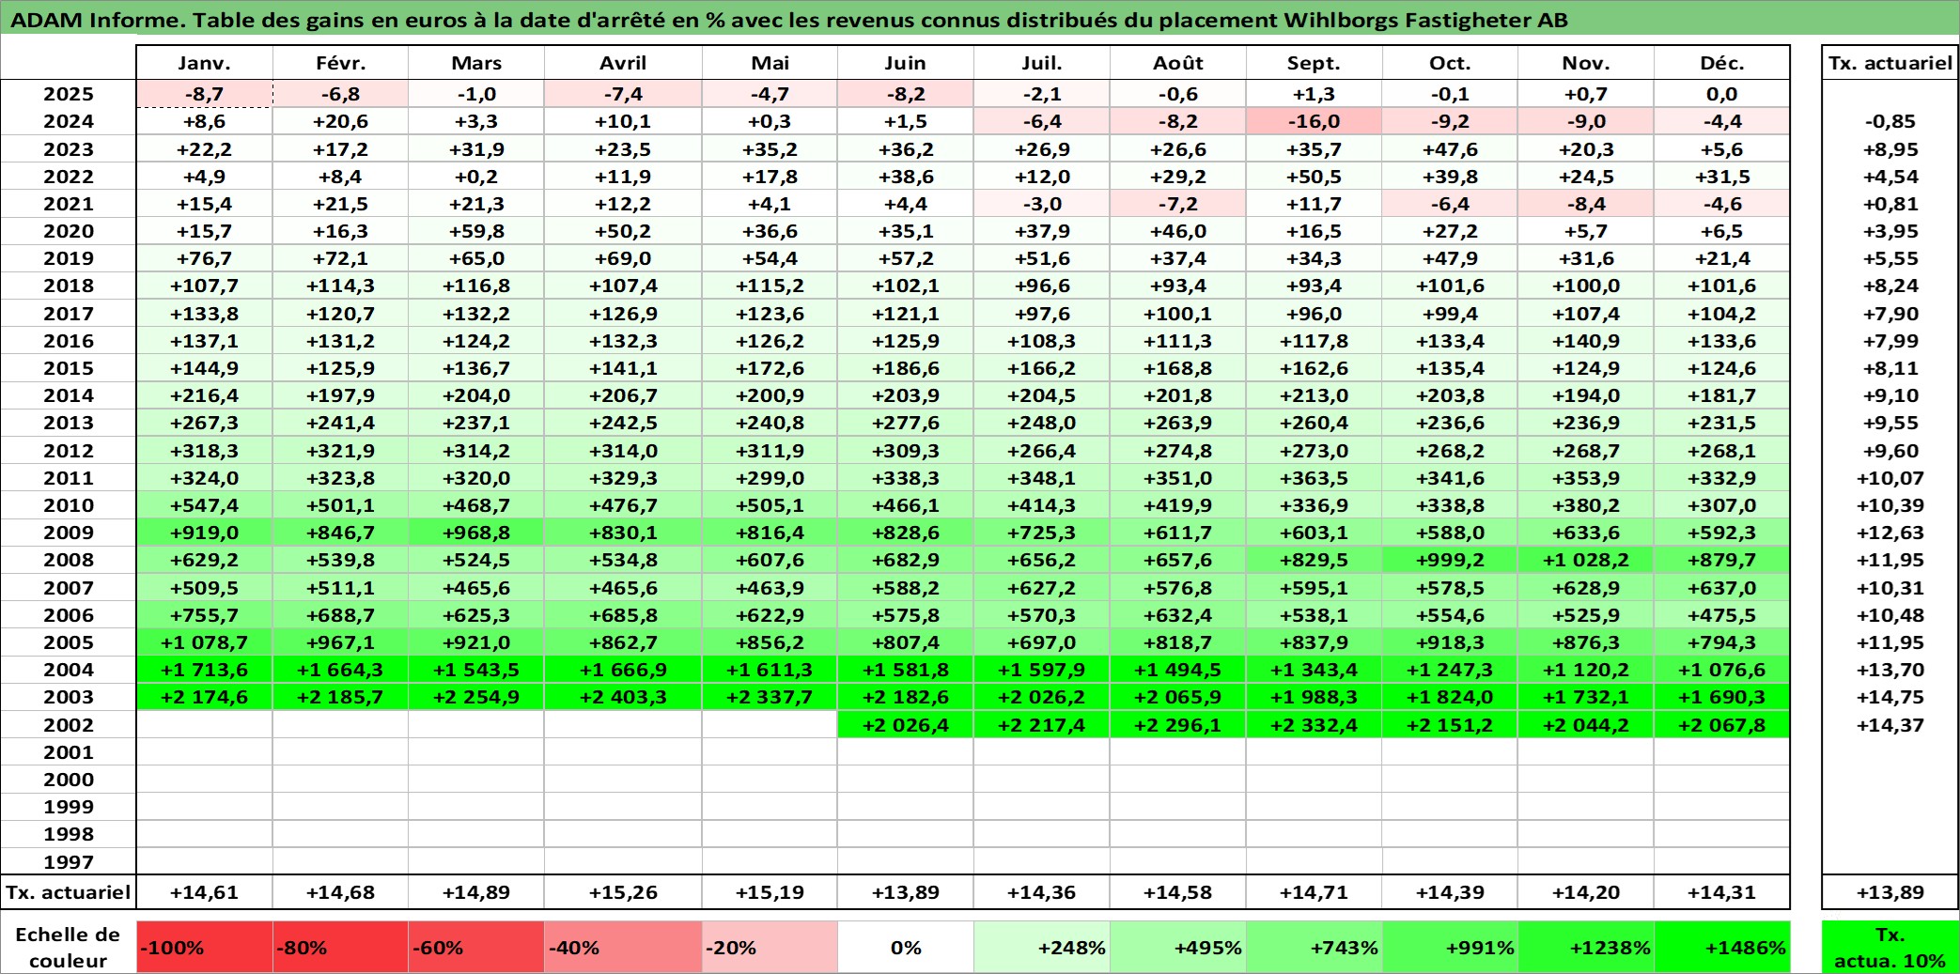Choose the "Déc." column header

pyautogui.click(x=1721, y=63)
